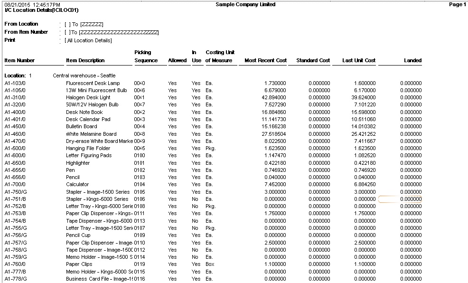Click the I/C Location Details report title

[x=42, y=10]
